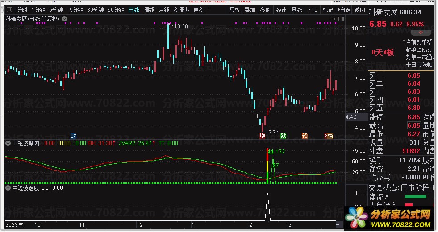Screen dimensions: 438x232
Task: Select the 15分钟 period tab
Action: coord(75,10)
